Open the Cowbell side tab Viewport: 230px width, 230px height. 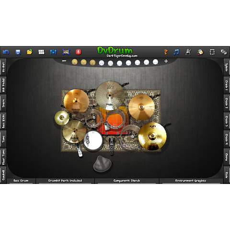click(3, 175)
